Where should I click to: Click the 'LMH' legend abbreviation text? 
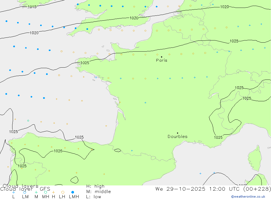(x=74, y=197)
